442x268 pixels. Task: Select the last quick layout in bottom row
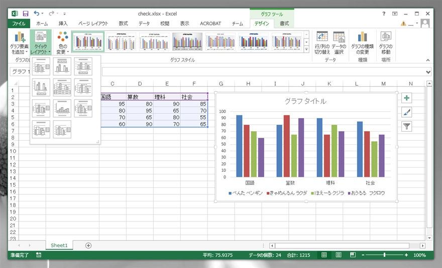pos(62,129)
